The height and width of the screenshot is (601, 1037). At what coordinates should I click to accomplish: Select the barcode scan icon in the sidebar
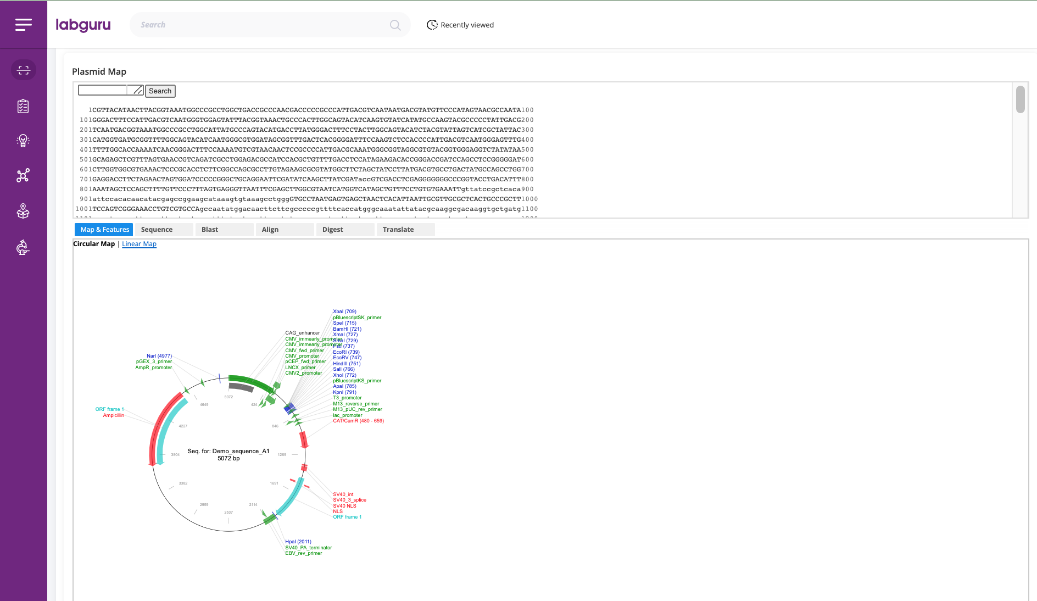(x=23, y=70)
